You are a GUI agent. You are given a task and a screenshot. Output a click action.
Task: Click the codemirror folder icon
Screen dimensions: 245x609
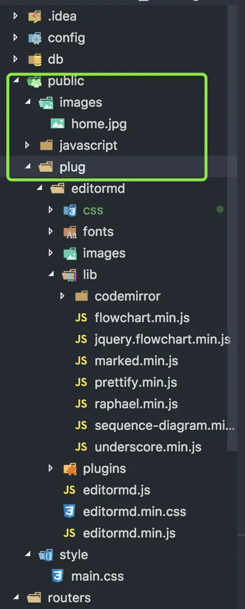pos(82,297)
